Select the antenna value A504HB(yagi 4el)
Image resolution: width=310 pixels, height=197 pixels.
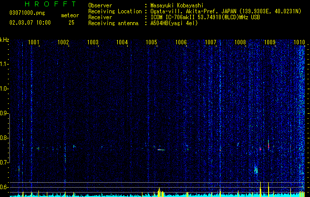(x=174, y=23)
